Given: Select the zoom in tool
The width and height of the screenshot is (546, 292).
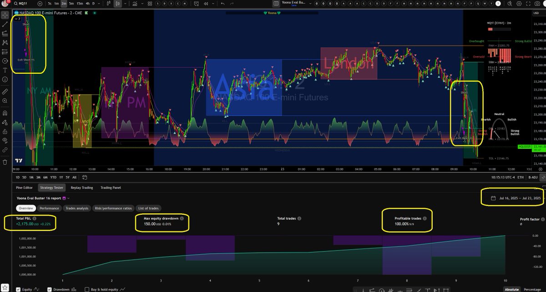Looking at the screenshot, I should pyautogui.click(x=5, y=101).
